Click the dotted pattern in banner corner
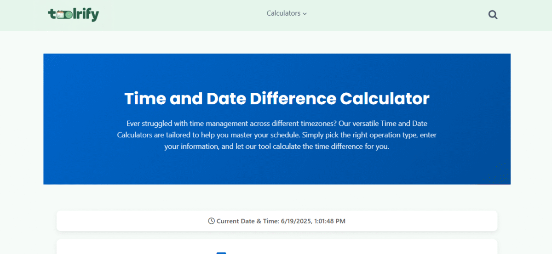 point(499,175)
